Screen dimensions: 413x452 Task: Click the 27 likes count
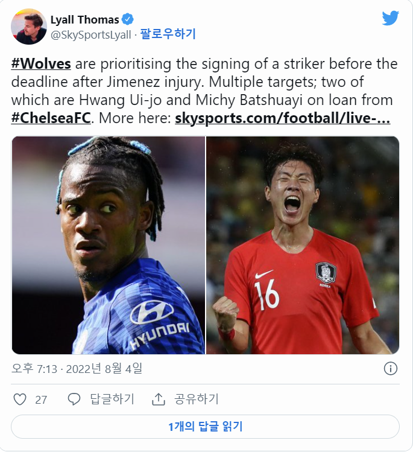pyautogui.click(x=41, y=400)
